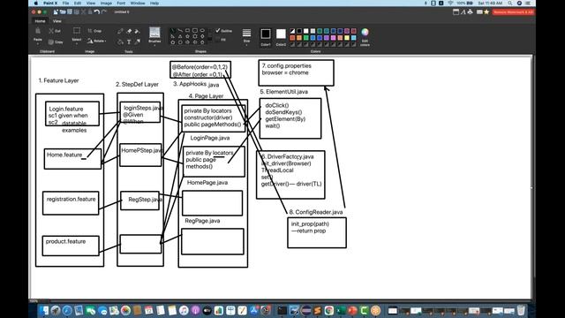
Task: Click the printer icon in title bar
Action: 471,11
